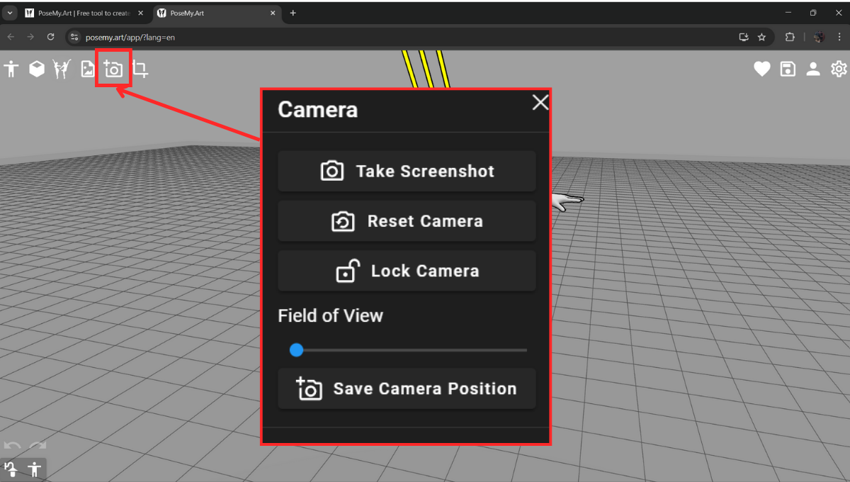Click the image export icon in the toolbar
Screen dimensions: 850x482
[88, 69]
